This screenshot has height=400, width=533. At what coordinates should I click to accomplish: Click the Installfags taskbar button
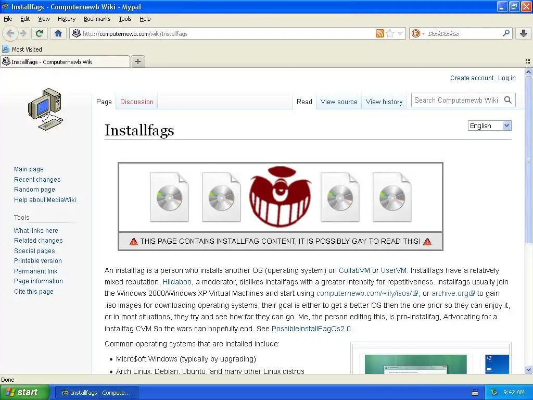(96, 393)
